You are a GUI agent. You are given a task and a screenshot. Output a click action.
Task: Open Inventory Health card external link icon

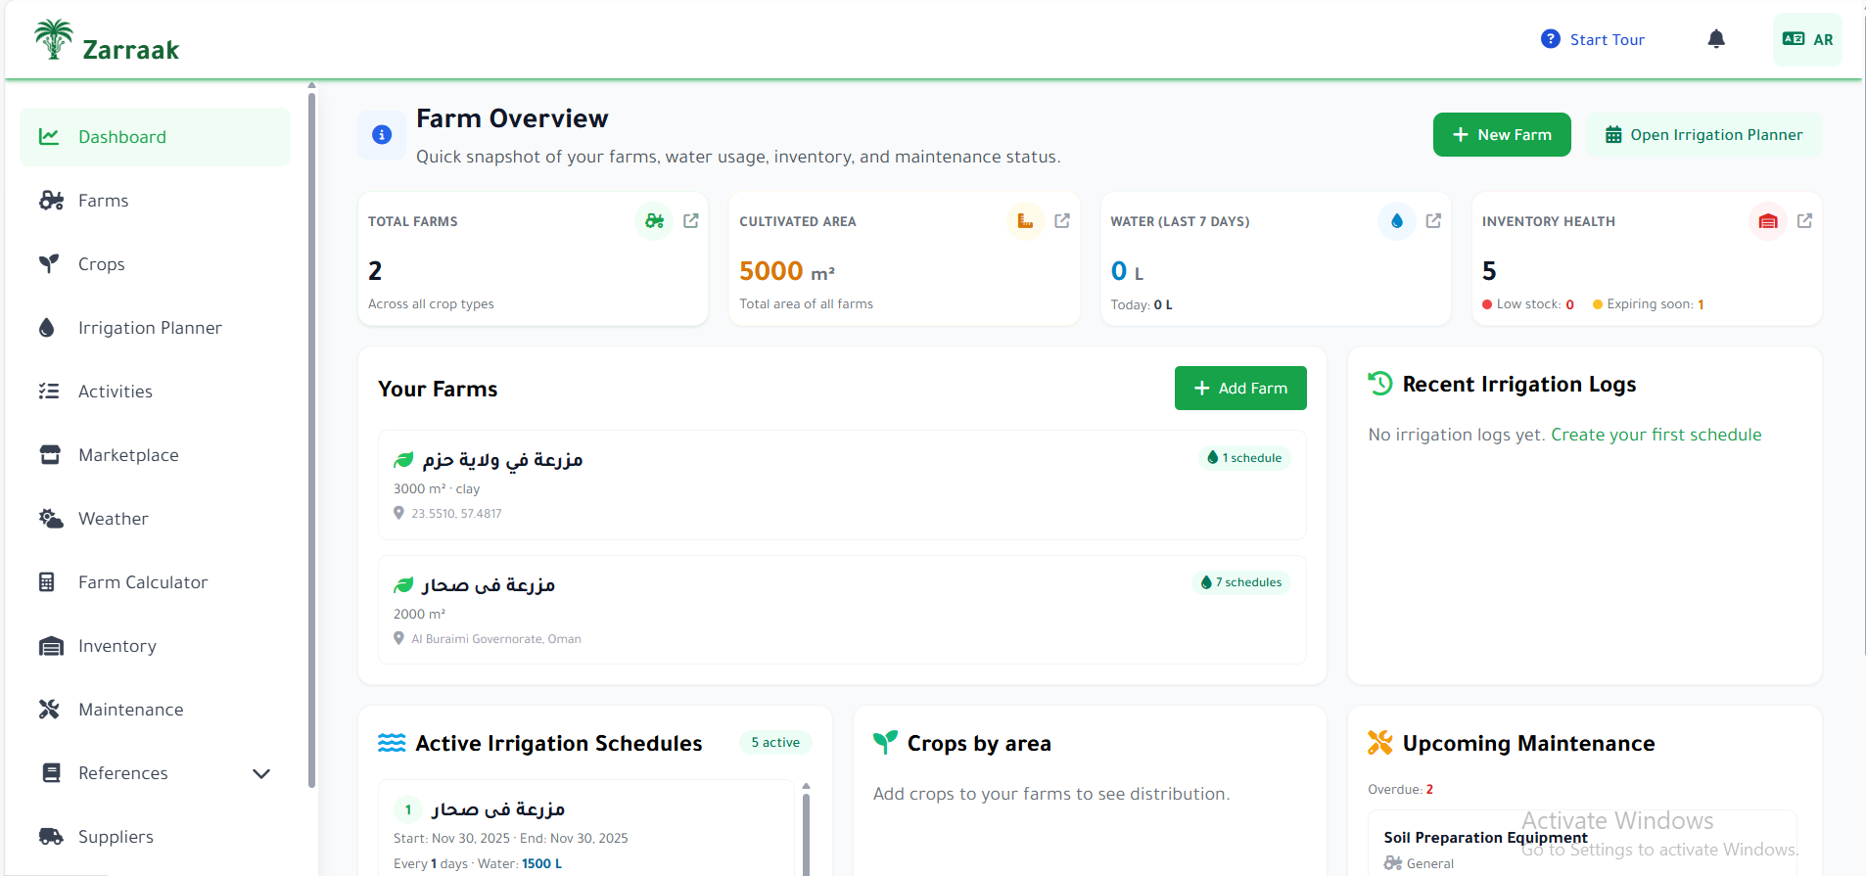pos(1804,221)
